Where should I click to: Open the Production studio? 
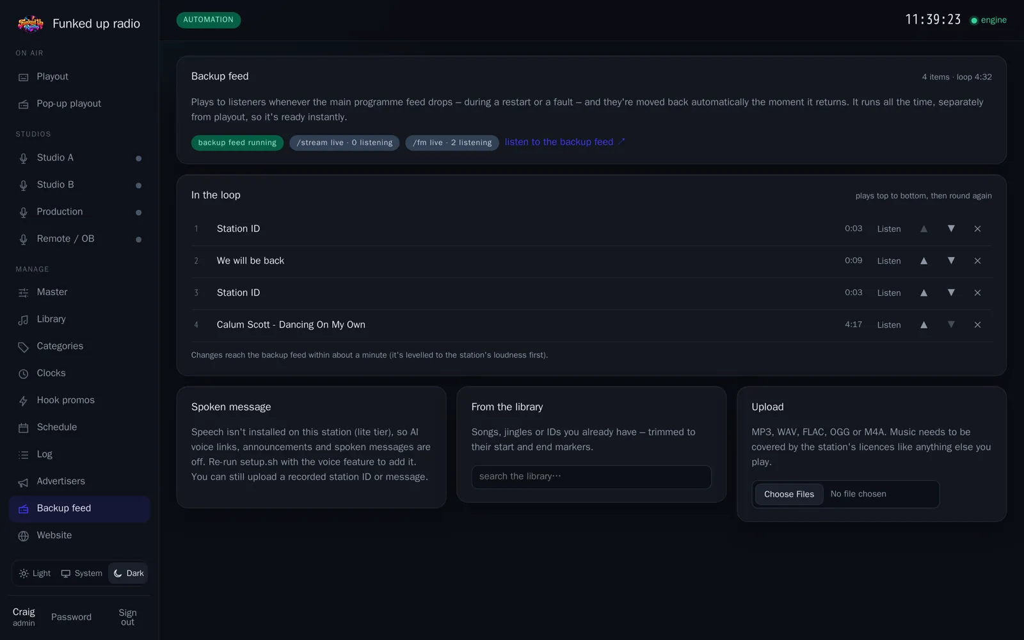(79, 212)
